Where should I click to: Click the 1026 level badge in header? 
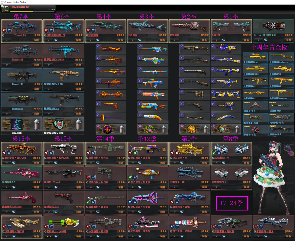pyautogui.click(x=6, y=10)
